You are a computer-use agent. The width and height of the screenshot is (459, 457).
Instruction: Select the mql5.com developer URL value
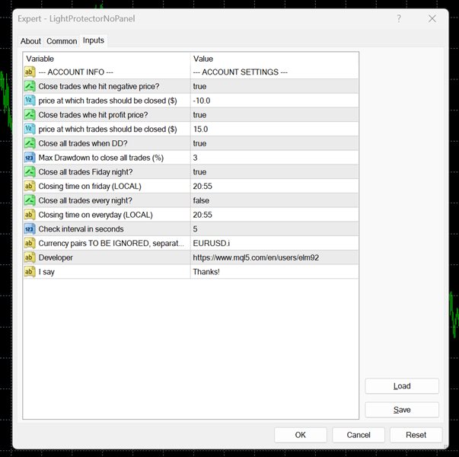274,257
